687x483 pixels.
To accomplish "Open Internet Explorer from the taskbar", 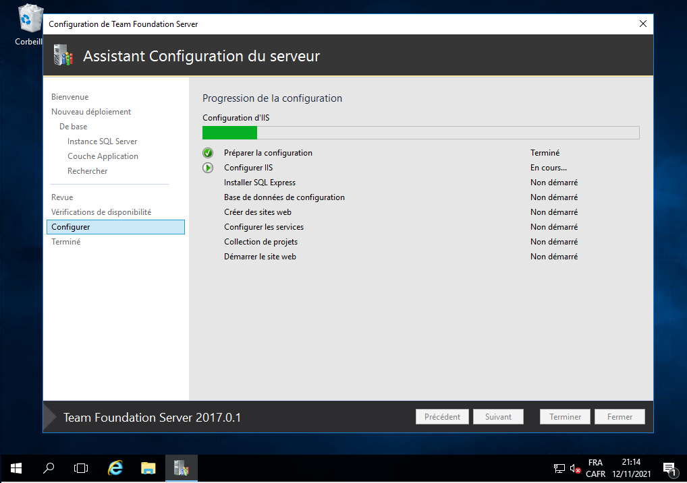I will 115,468.
